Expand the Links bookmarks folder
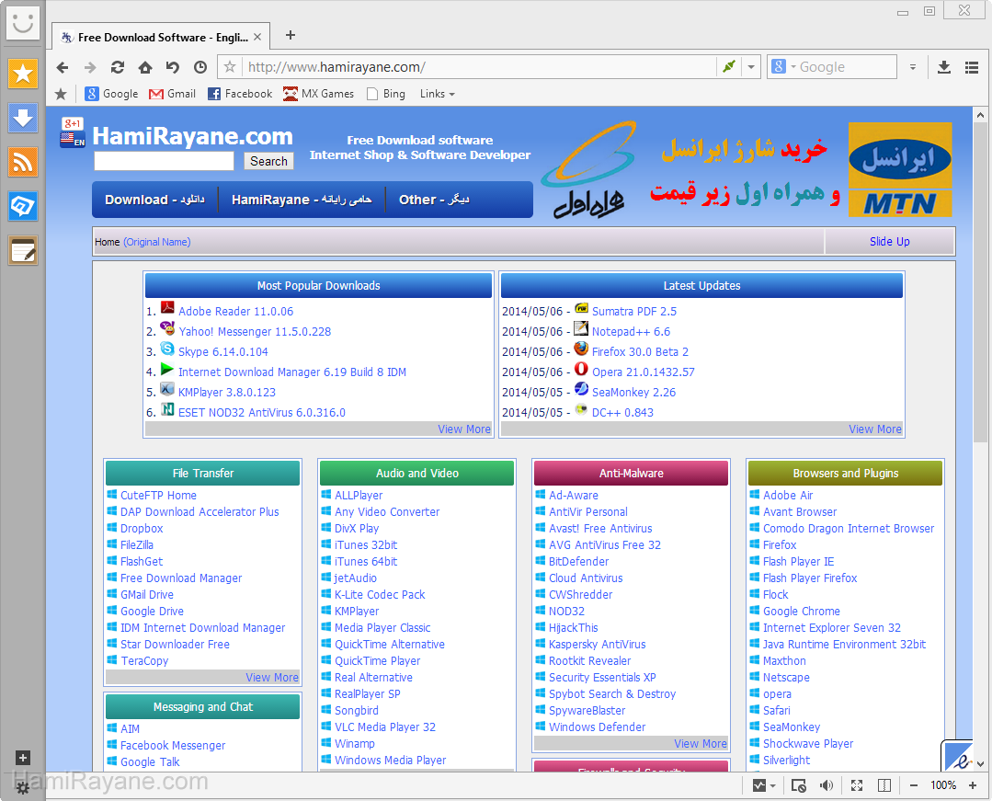Image resolution: width=992 pixels, height=801 pixels. click(x=438, y=94)
